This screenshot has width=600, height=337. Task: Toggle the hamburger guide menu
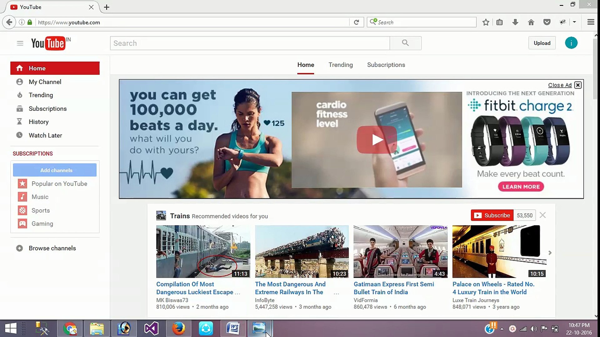click(20, 43)
